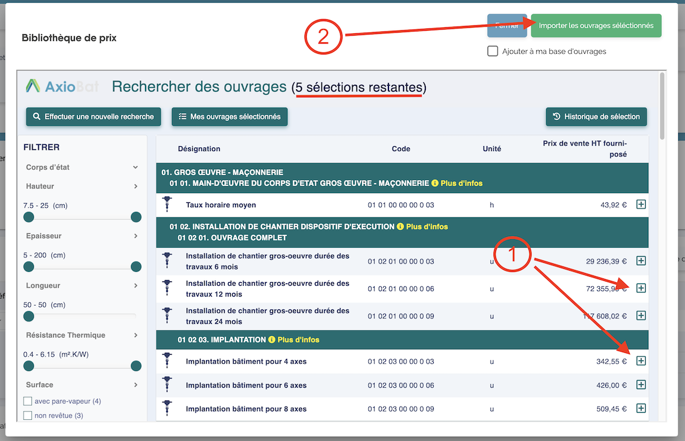Open 'Historique de sélection'
The image size is (685, 441).
click(596, 117)
